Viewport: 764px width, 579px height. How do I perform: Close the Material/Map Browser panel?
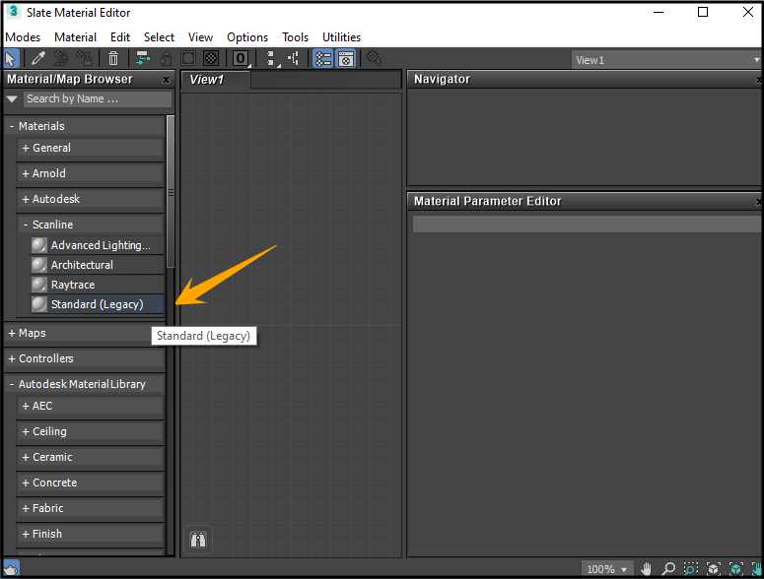point(167,80)
